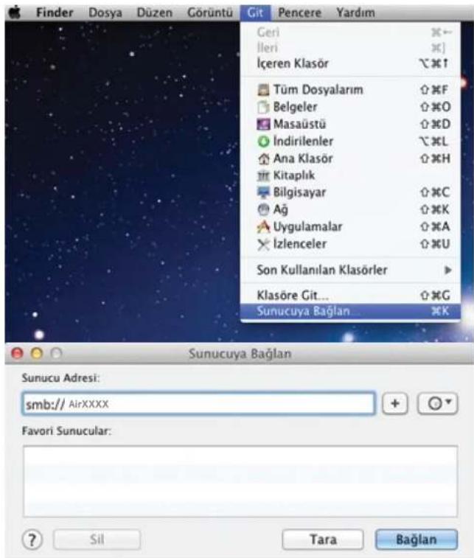Viewport: 474px width, 558px height.
Task: Close the Sunucuya Bağlan window
Action: (17, 353)
